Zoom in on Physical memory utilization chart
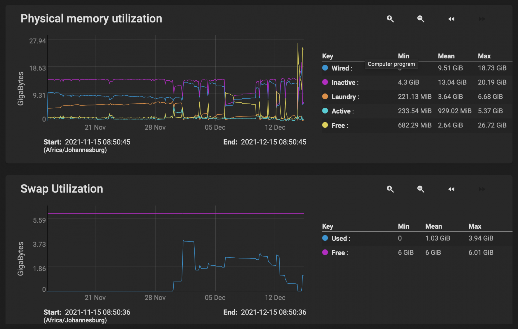Viewport: 518px width, 329px height. coord(390,19)
